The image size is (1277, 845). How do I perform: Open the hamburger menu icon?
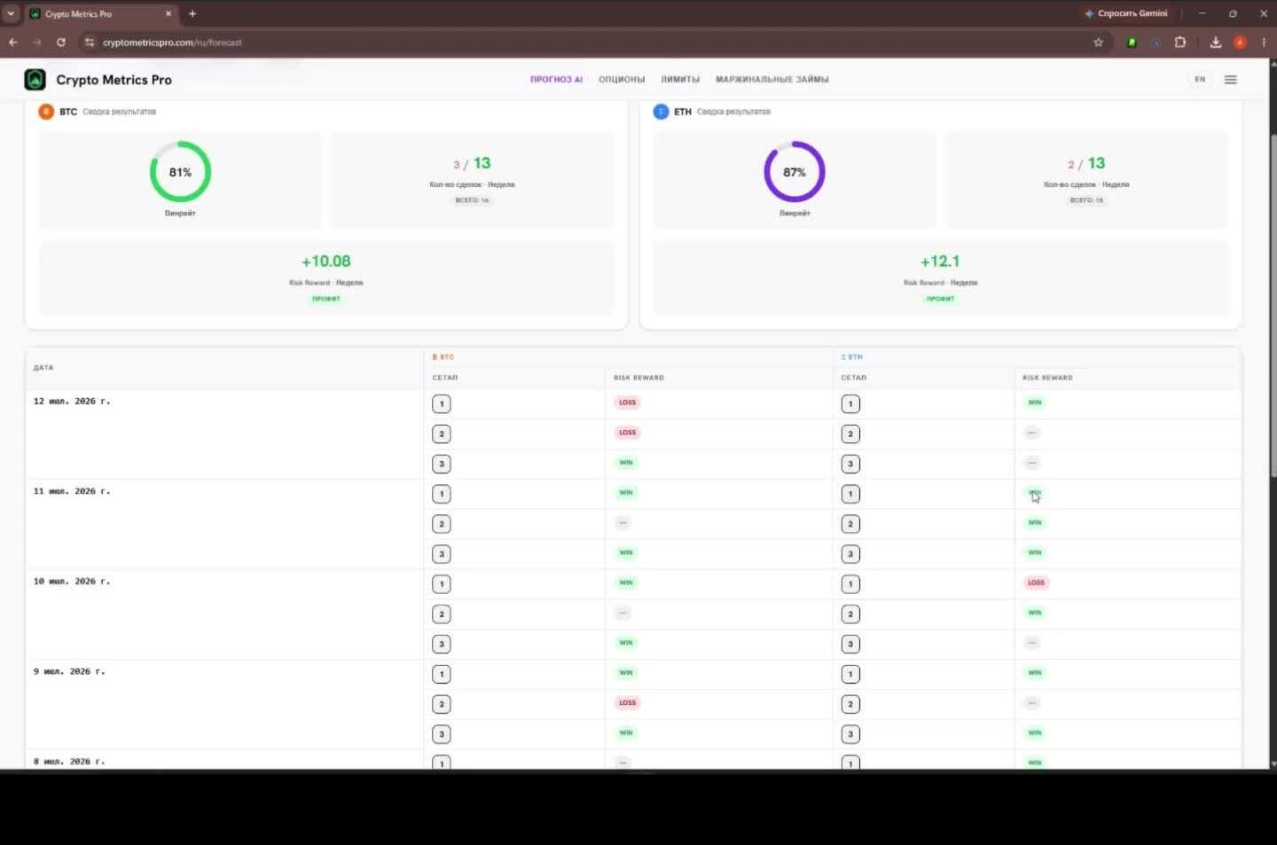coord(1230,80)
